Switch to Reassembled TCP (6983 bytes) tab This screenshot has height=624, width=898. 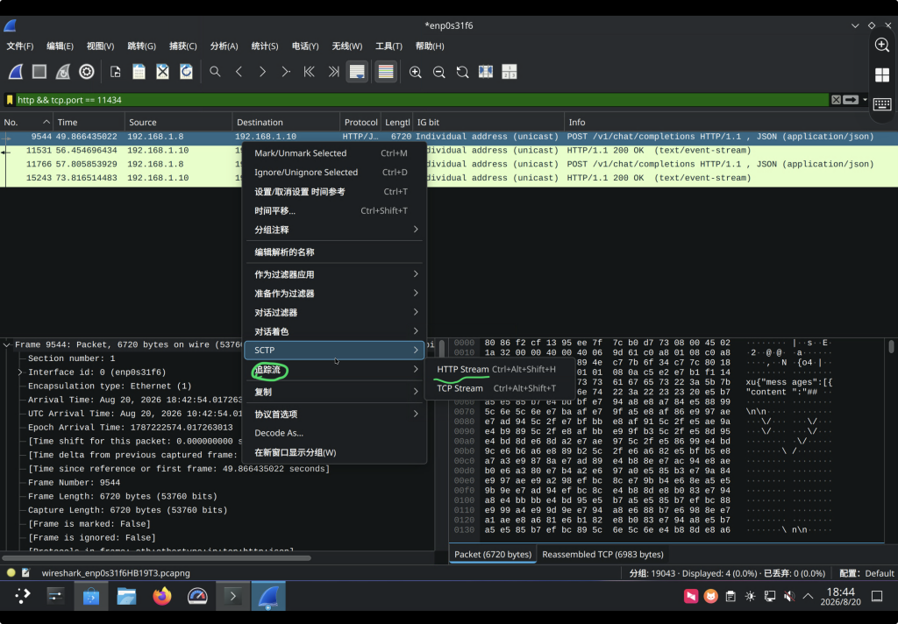click(602, 554)
